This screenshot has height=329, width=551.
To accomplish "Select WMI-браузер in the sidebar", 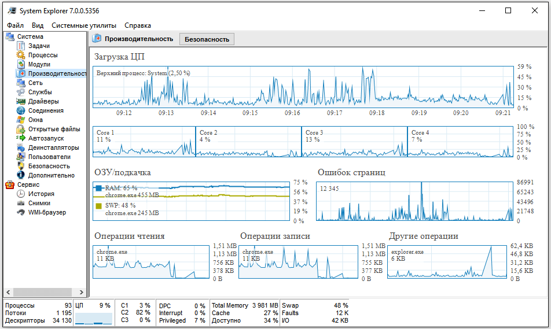I will coord(47,212).
